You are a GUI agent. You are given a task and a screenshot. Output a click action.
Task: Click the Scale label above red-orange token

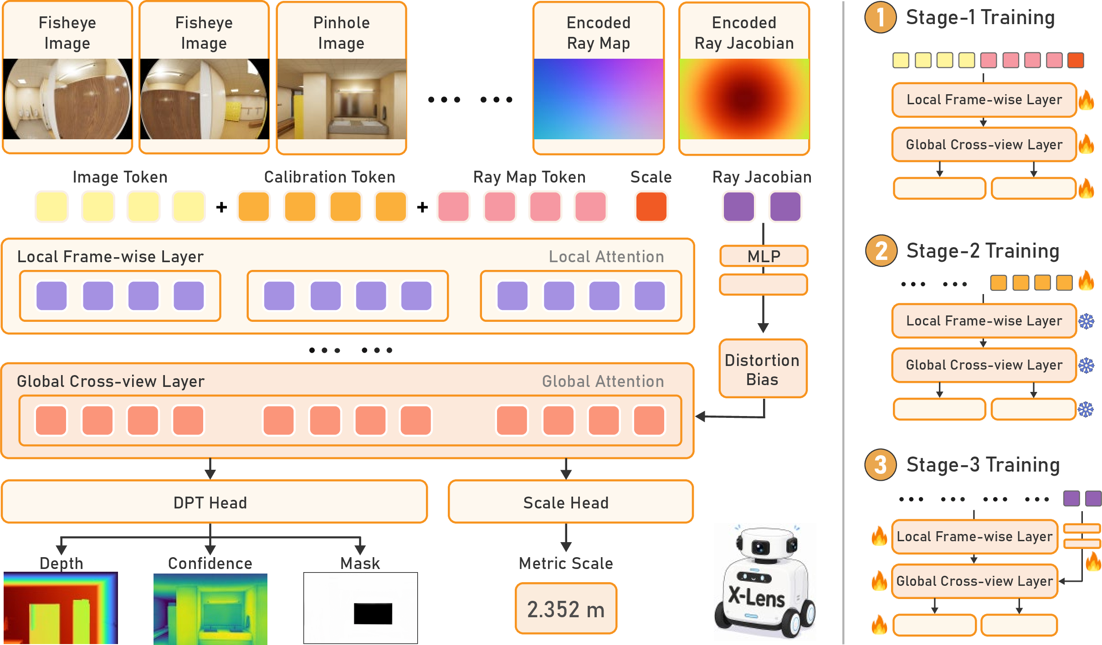651,177
